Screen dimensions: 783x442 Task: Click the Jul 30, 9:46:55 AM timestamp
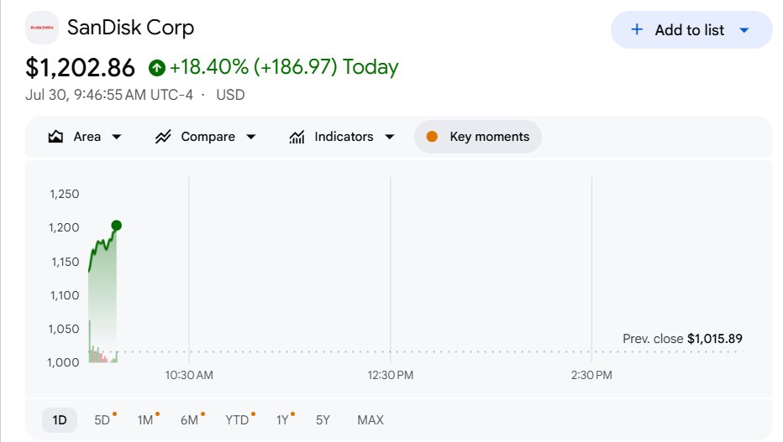tap(109, 95)
